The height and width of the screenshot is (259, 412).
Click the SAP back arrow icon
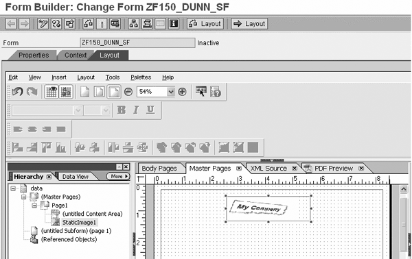point(11,23)
